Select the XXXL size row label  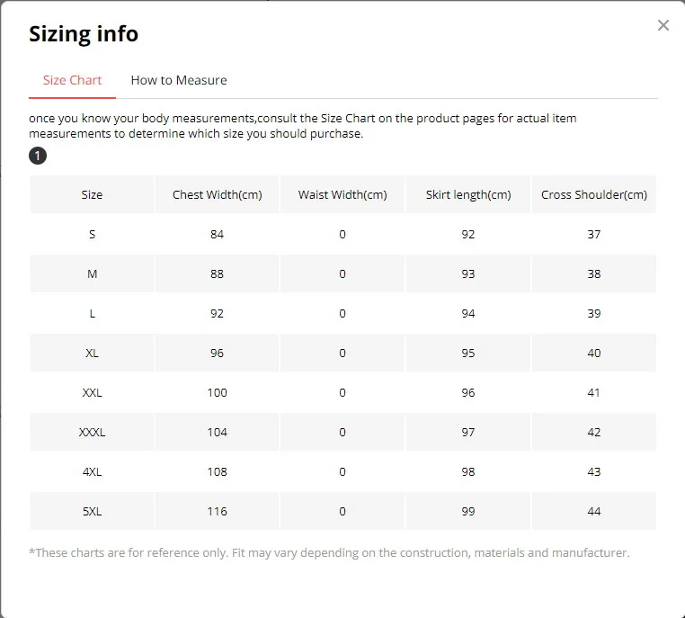pyautogui.click(x=92, y=432)
